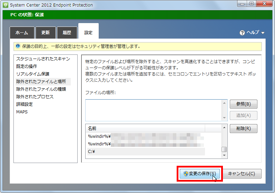Click the ファイルの場所 text box
Image resolution: width=275 pixels, height=193 pixels.
click(x=154, y=110)
